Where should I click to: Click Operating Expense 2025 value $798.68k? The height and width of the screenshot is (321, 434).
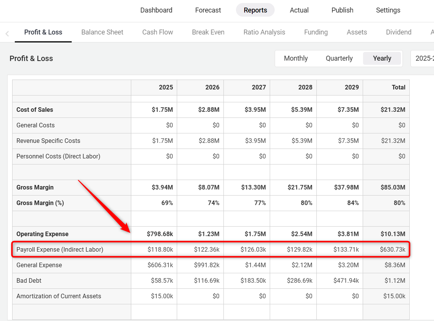click(160, 234)
